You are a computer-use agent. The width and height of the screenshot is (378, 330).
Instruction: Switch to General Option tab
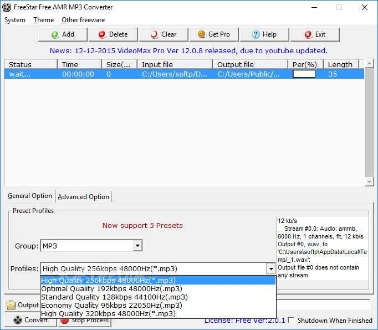pos(30,196)
